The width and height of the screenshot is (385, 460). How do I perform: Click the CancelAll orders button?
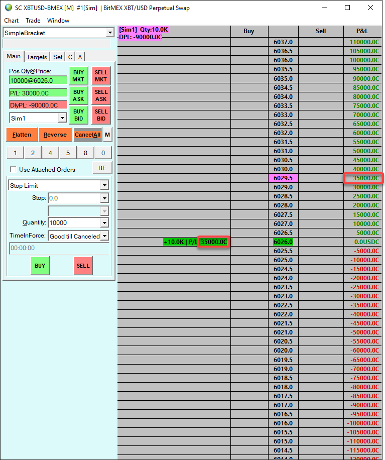88,135
